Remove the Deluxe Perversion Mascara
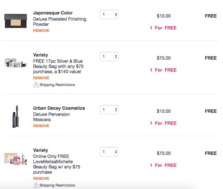This screenshot has width=223, height=189. point(41,126)
